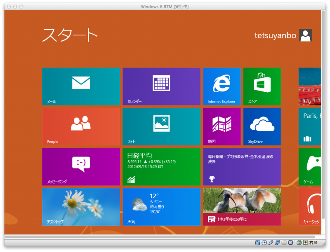Click the user account avatar picture
This screenshot has width=330, height=252.
pyautogui.click(x=306, y=35)
